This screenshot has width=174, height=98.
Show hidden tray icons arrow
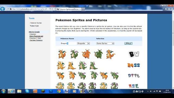(148, 91)
